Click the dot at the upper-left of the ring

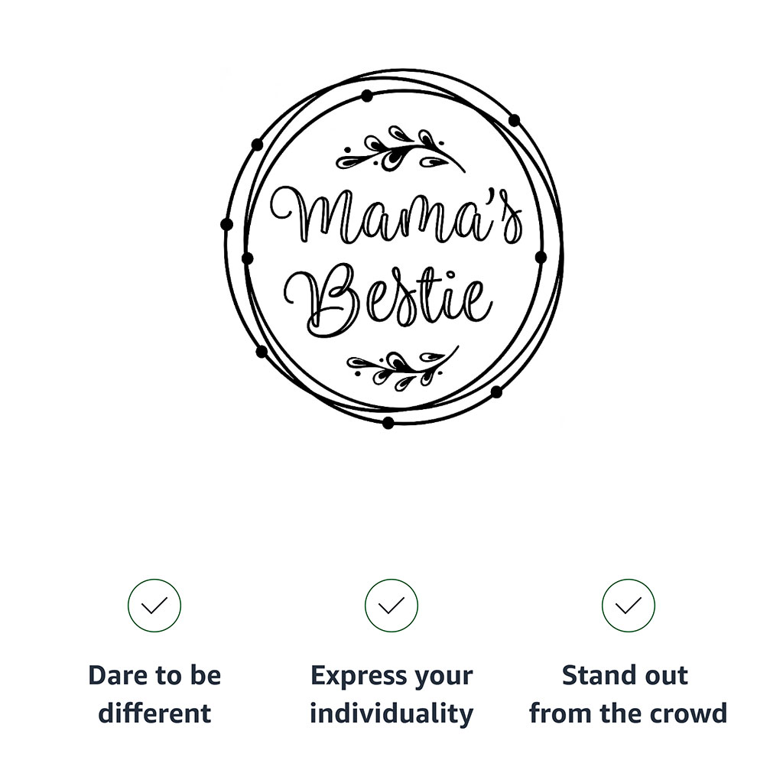[257, 145]
